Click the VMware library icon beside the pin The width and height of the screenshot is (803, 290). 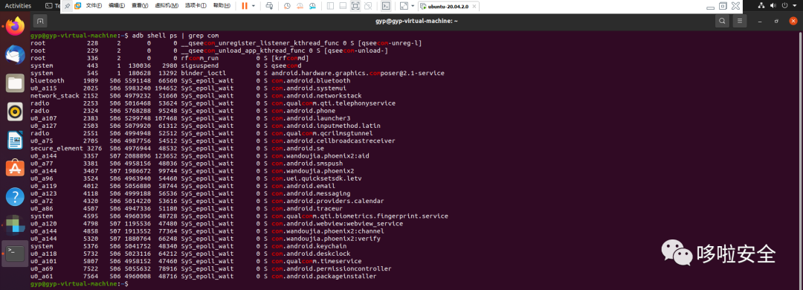pyautogui.click(x=78, y=6)
